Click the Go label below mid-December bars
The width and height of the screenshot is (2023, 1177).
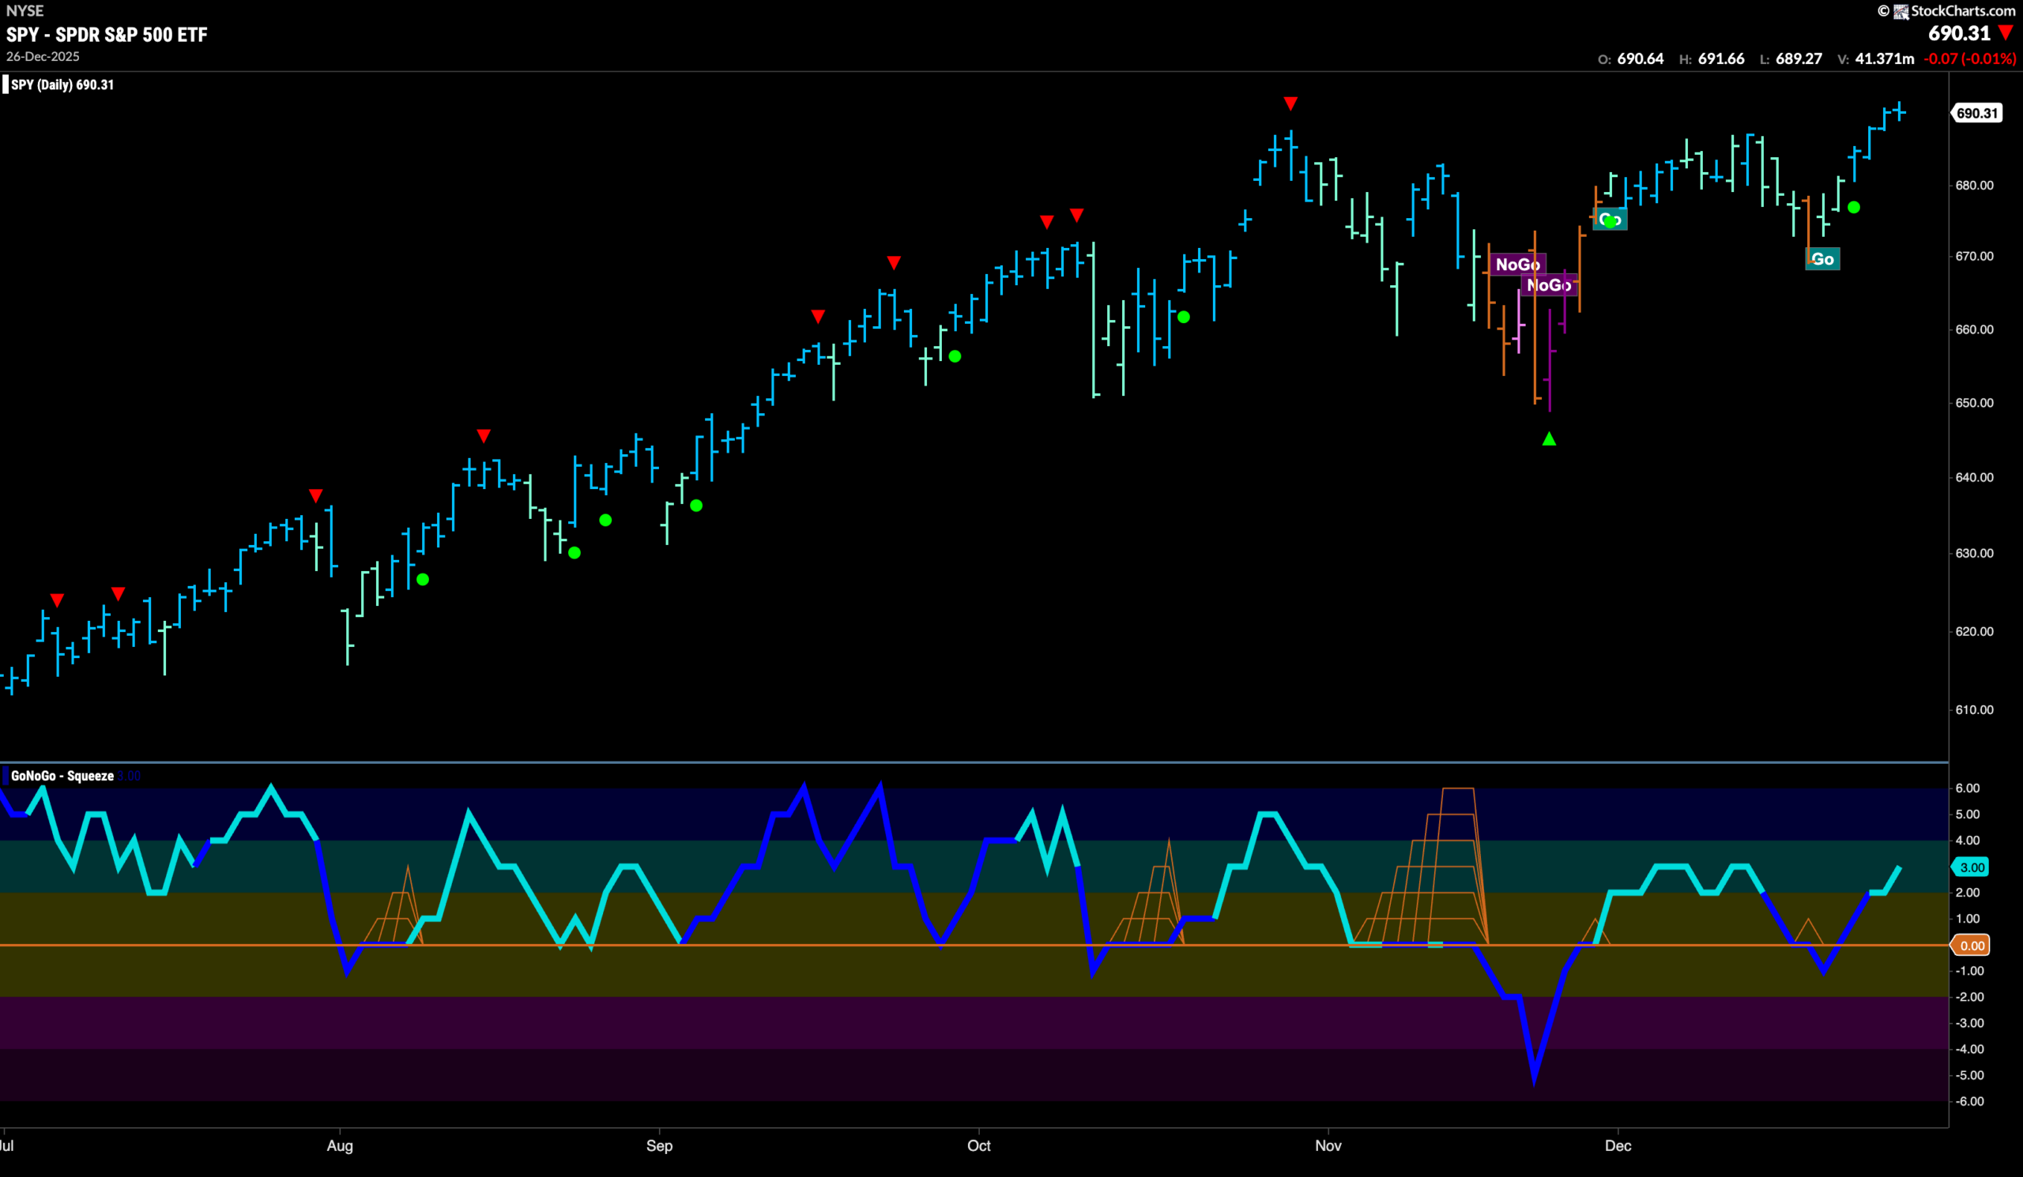click(1822, 258)
